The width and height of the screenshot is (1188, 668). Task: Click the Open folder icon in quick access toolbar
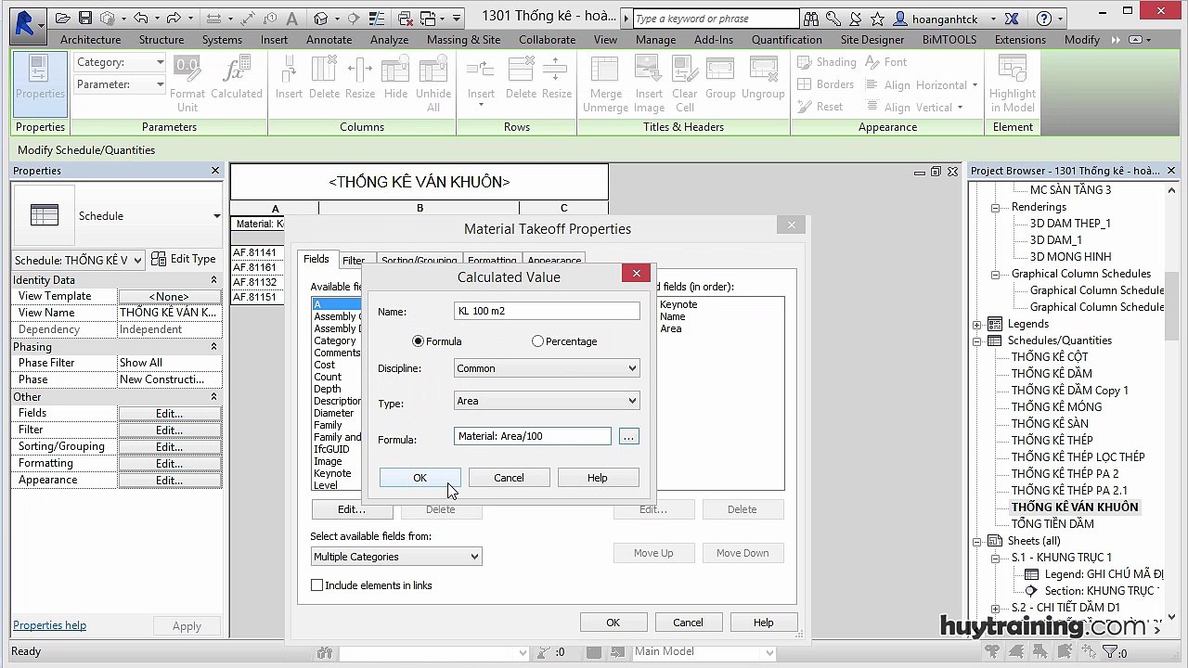click(62, 19)
